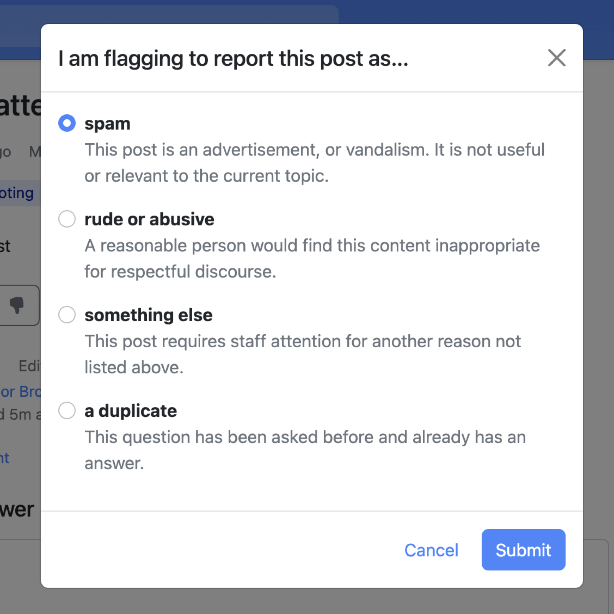Viewport: 614px width, 614px height.
Task: Click the "5m" post timestamp
Action: (x=21, y=414)
